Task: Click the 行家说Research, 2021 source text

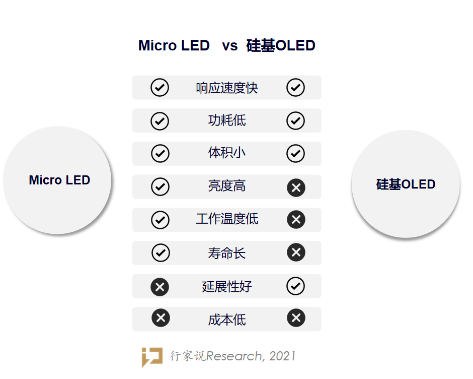Action: coord(232,356)
